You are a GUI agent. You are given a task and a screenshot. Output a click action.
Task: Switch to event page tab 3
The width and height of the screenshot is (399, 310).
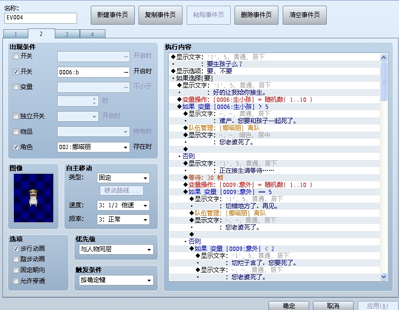coord(67,34)
